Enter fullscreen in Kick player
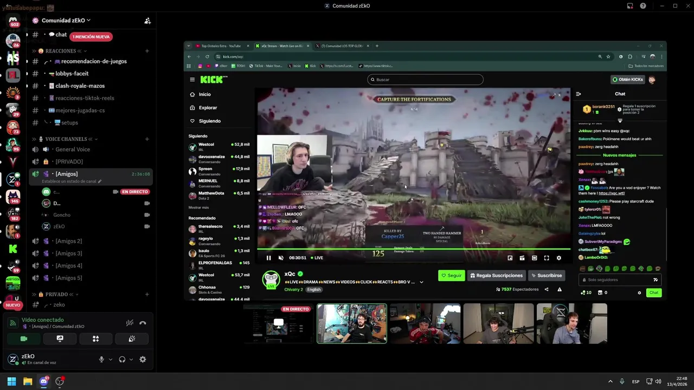694x390 pixels. tap(547, 258)
